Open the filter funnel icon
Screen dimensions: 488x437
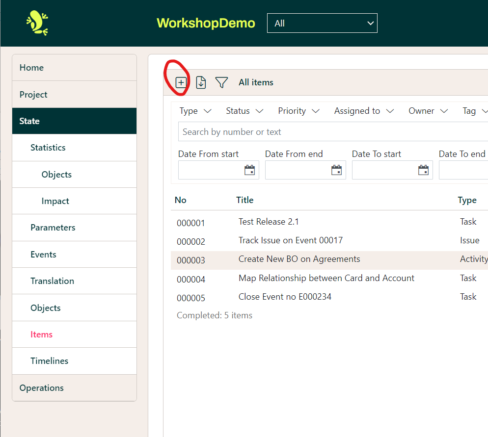coord(221,82)
